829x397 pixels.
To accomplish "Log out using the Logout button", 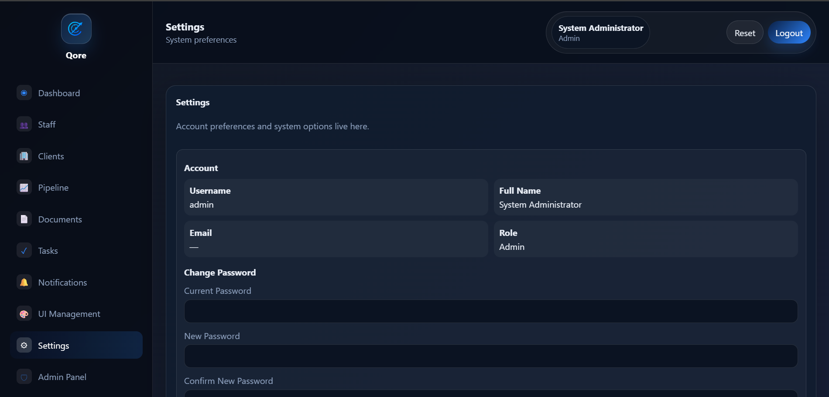I will [x=789, y=33].
